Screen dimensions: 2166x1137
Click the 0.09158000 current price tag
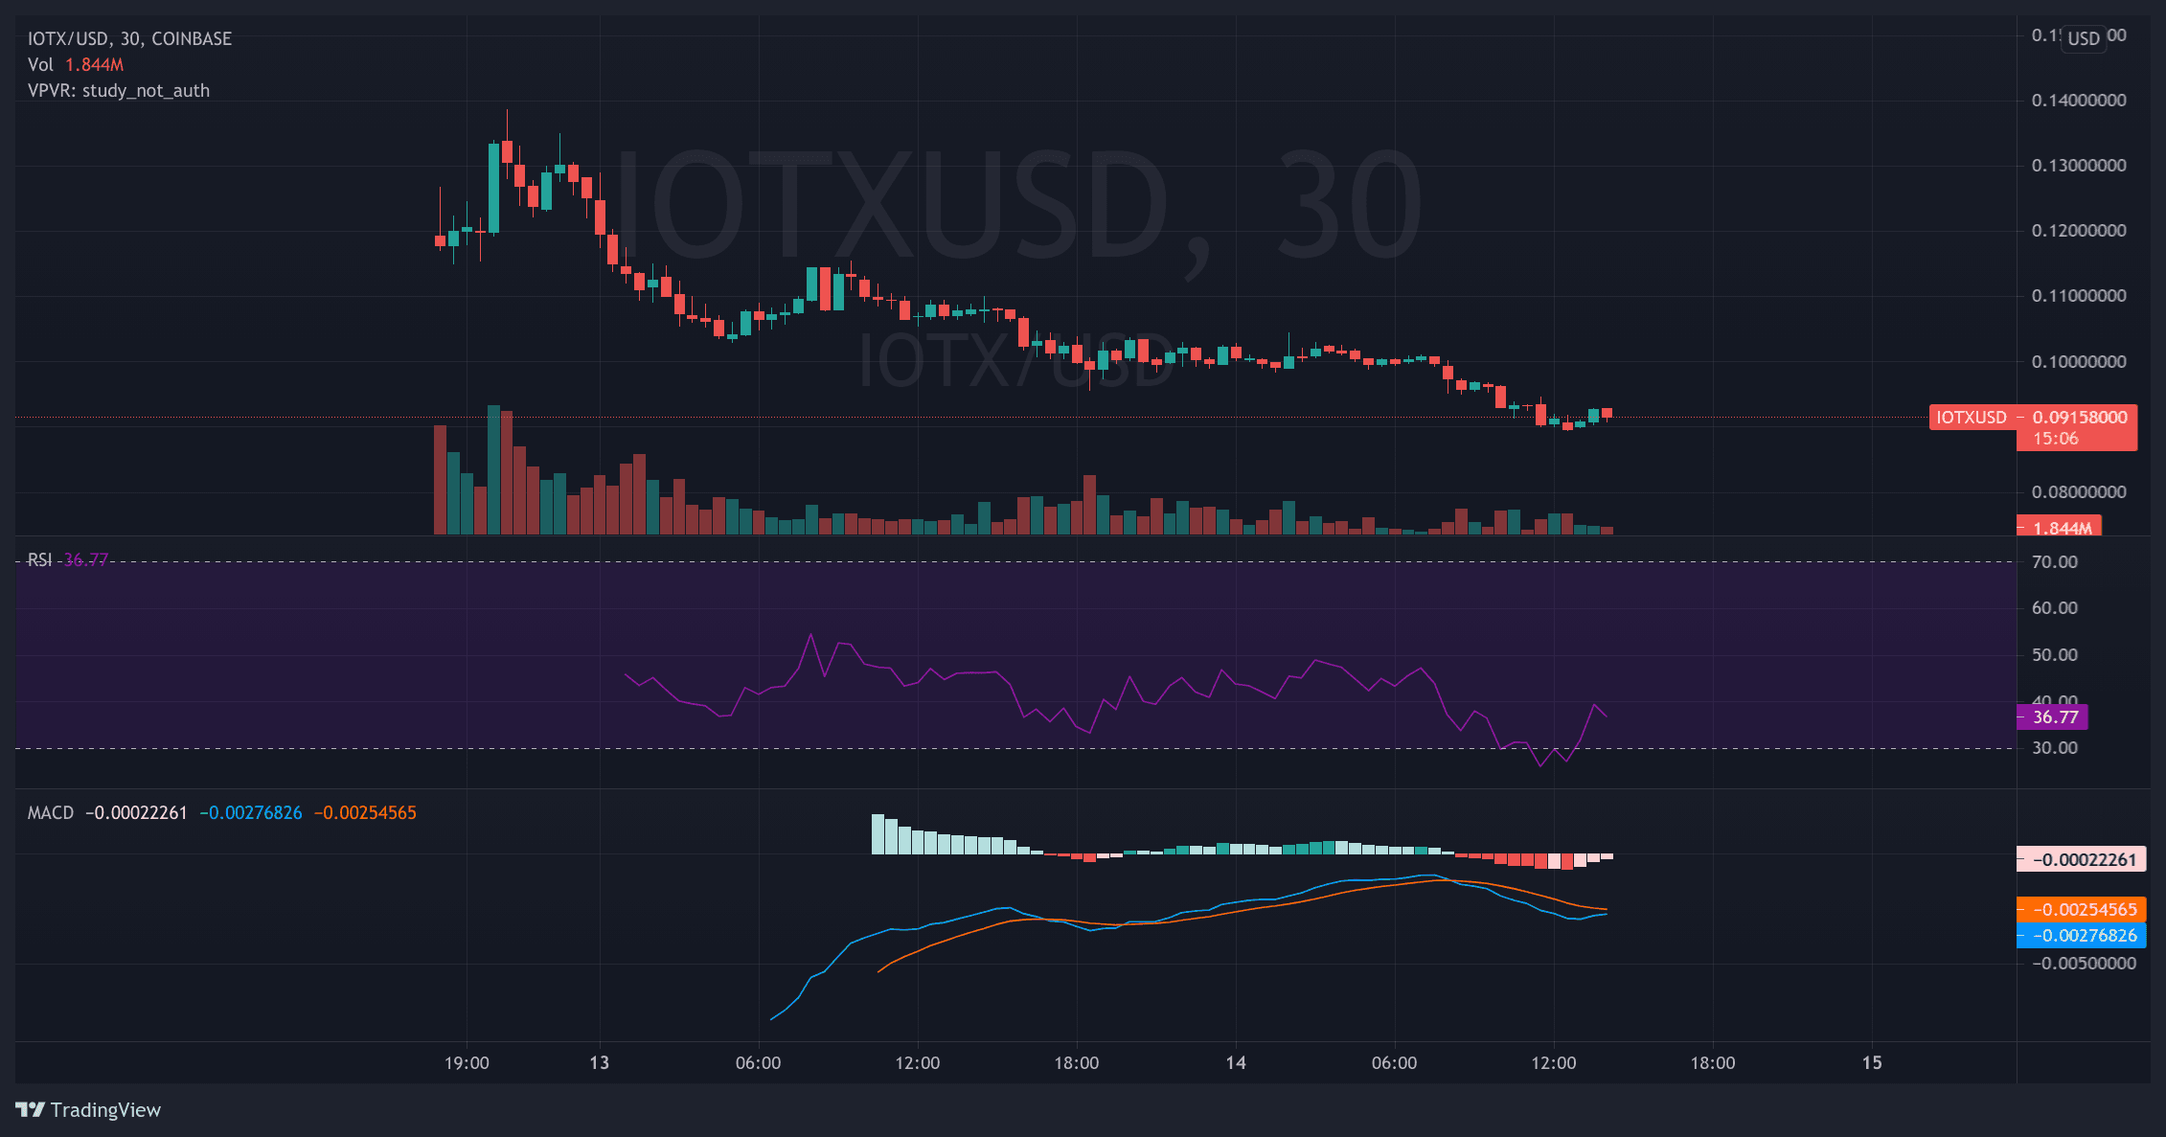(x=2079, y=417)
